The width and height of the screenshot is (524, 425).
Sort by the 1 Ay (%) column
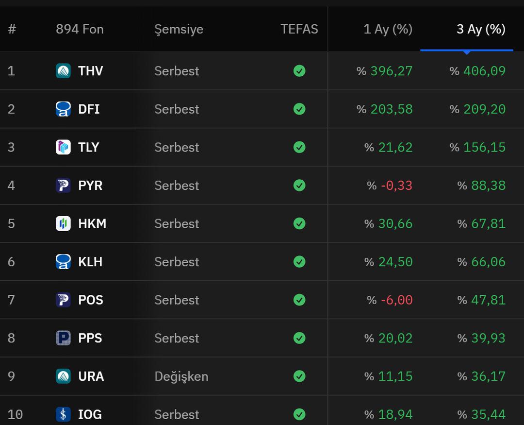pyautogui.click(x=388, y=29)
